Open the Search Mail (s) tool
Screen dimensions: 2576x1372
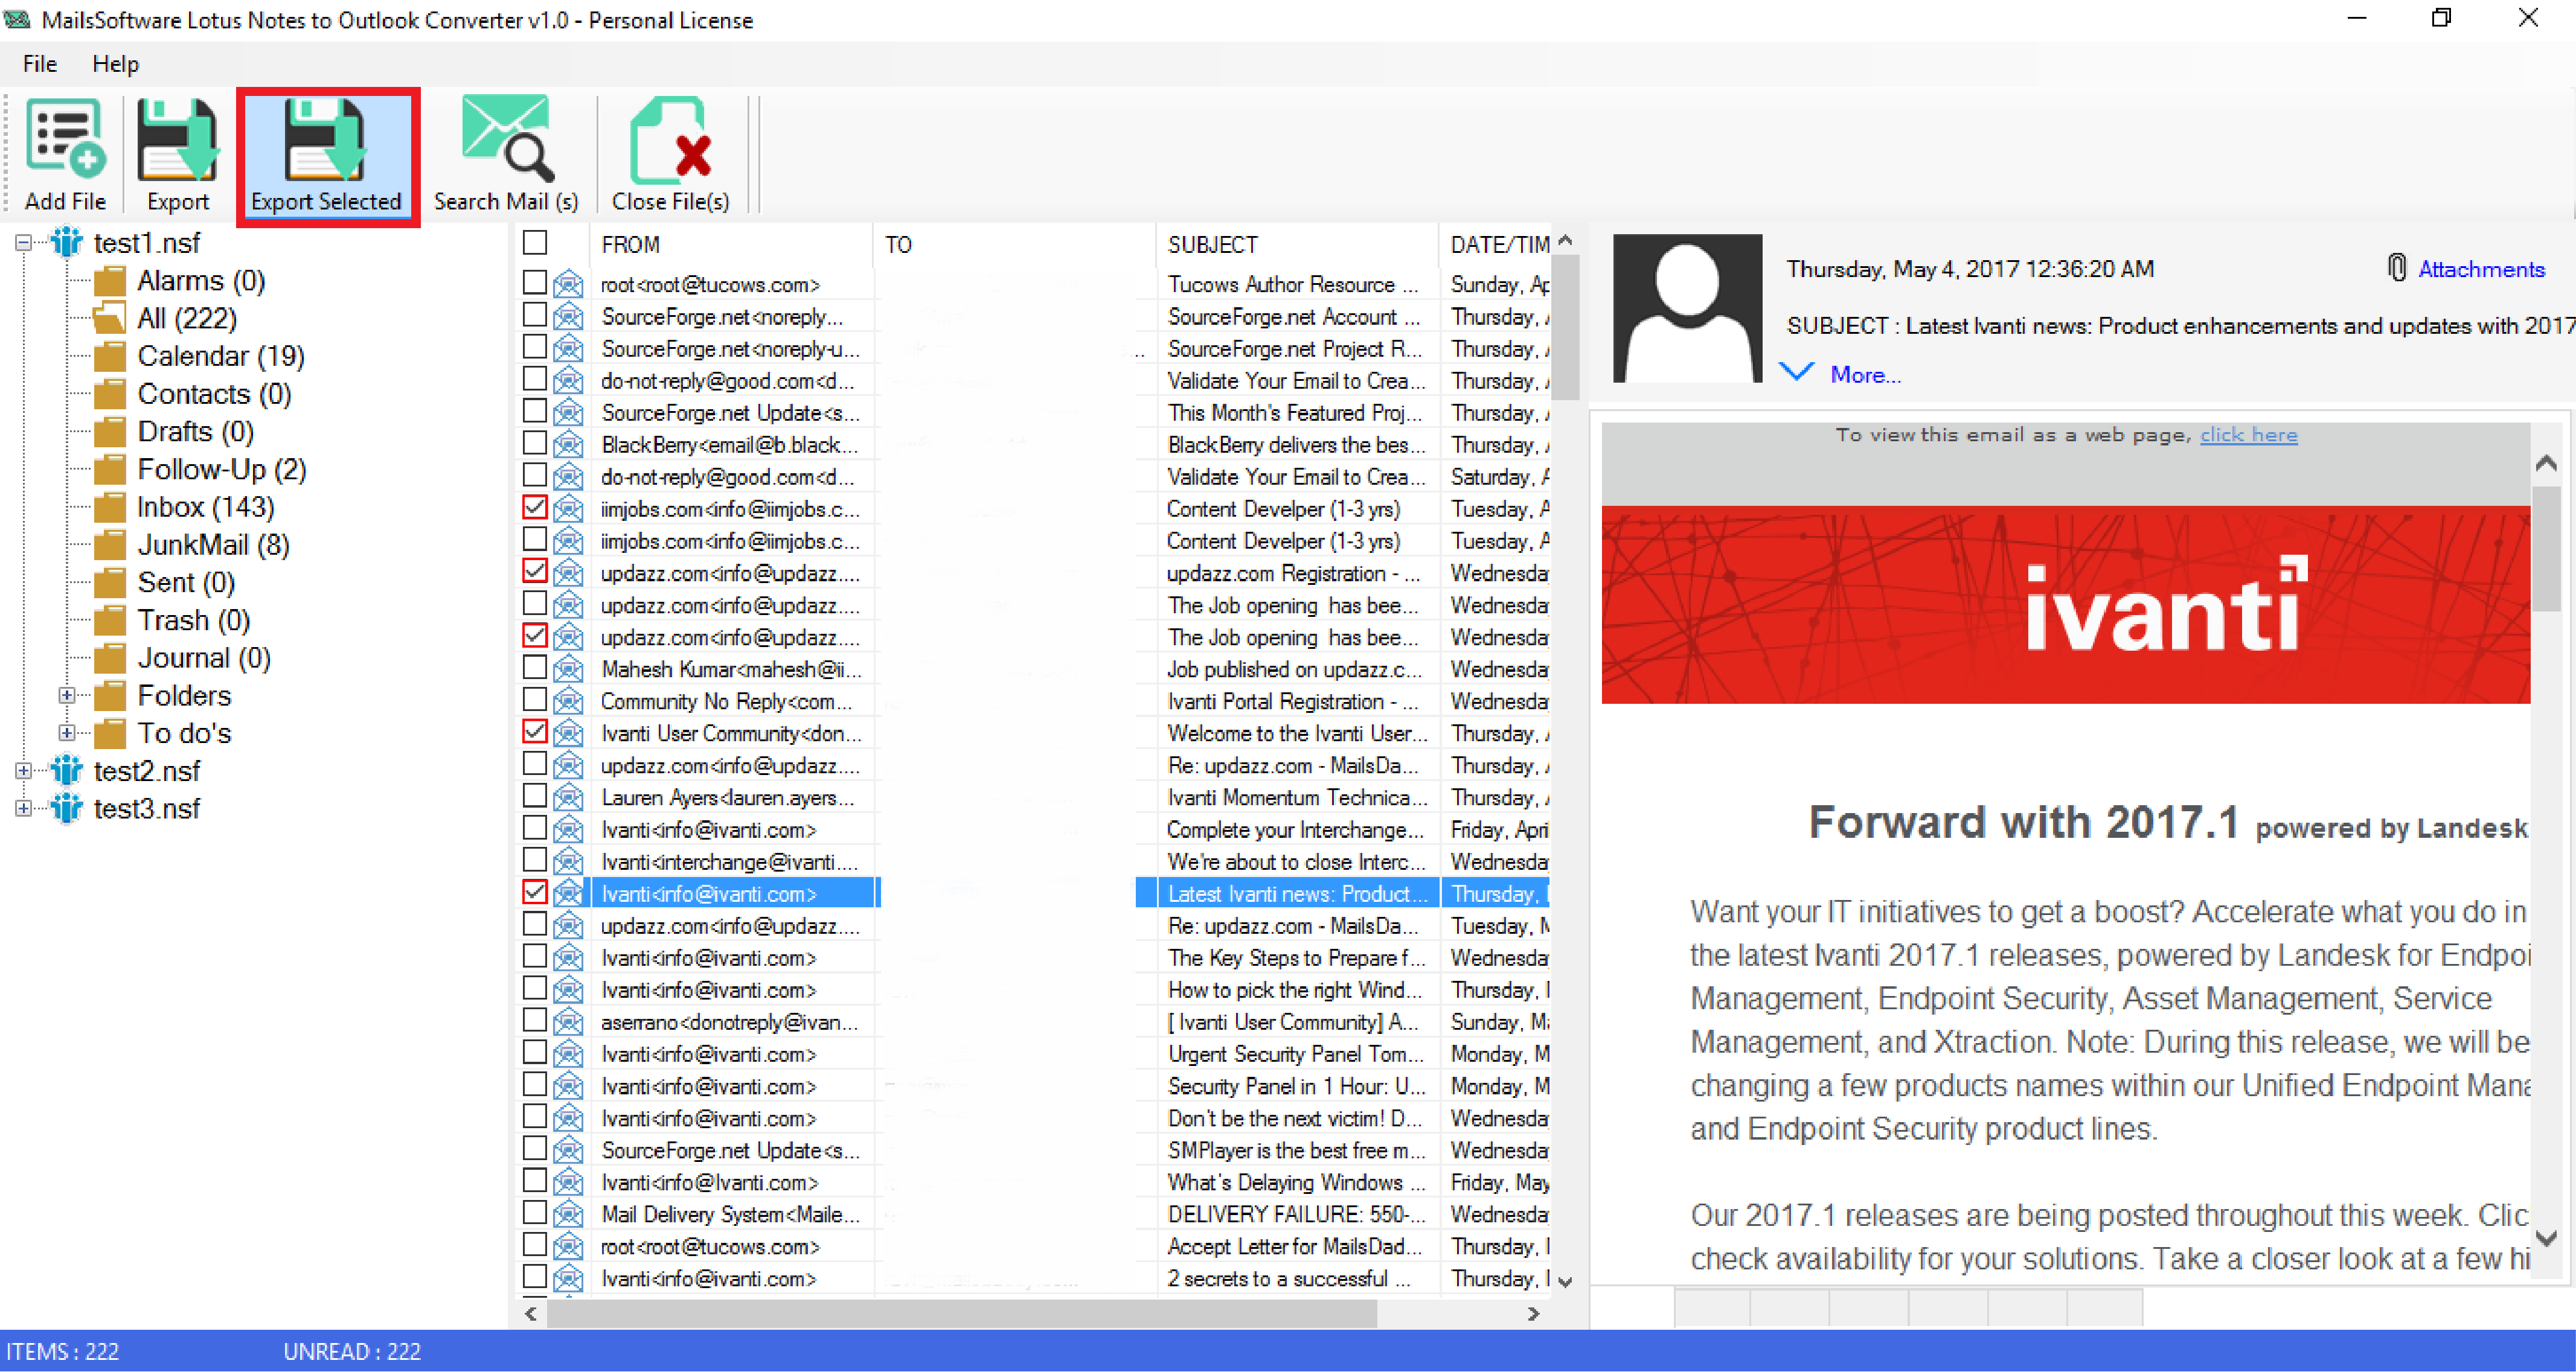pos(506,155)
